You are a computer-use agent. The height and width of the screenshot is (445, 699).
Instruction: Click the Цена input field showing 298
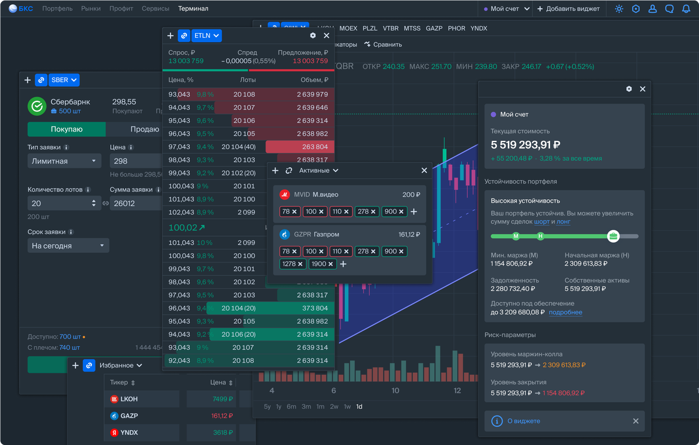pos(136,161)
